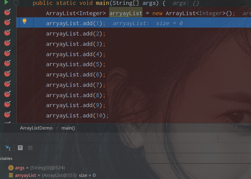Toggle breakpoint on arryayList.add(8) line

(7, 94)
